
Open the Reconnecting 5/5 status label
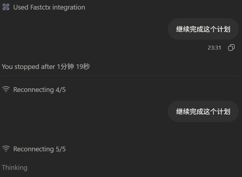pyautogui.click(x=40, y=149)
